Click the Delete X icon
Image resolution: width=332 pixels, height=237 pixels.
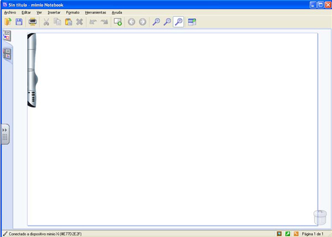click(x=80, y=22)
